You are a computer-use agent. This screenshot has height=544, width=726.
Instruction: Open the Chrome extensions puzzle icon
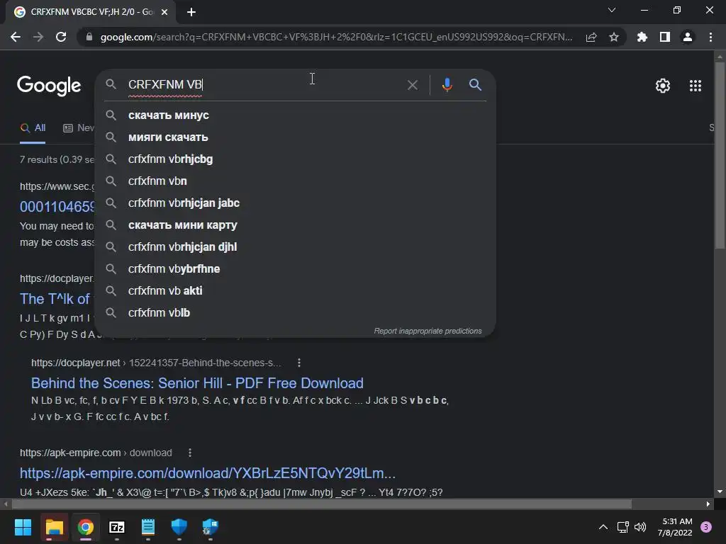coord(642,37)
